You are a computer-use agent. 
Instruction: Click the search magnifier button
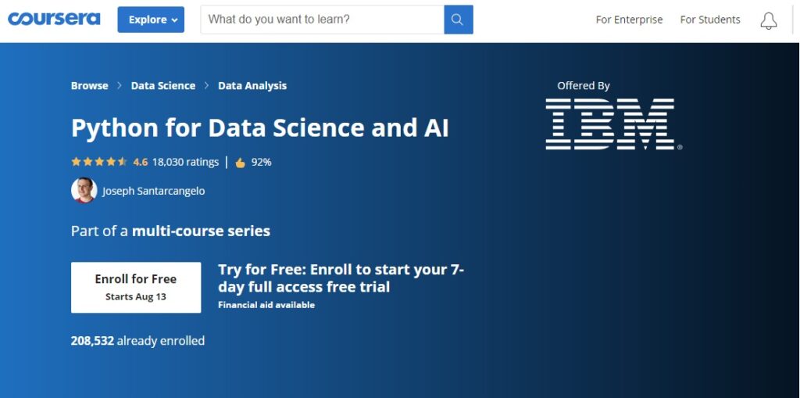click(459, 20)
